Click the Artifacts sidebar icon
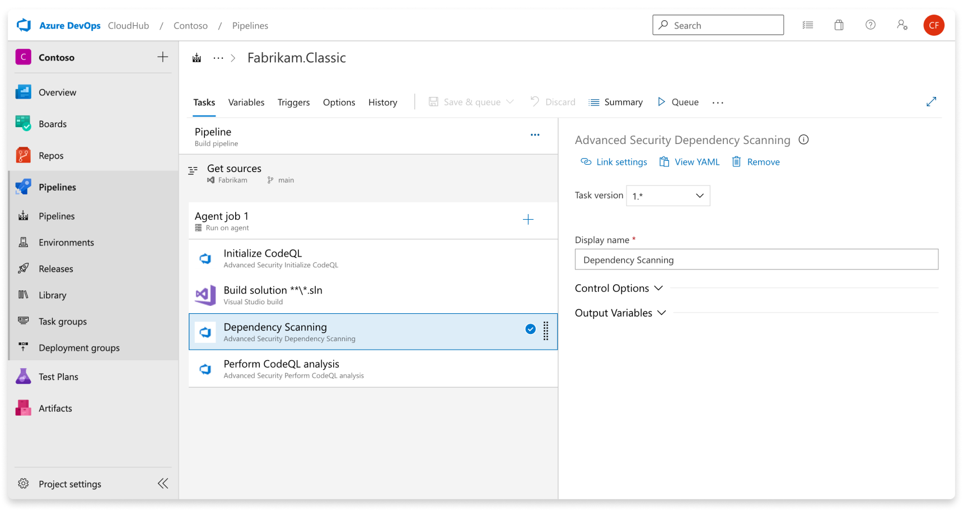Image resolution: width=963 pixels, height=511 pixels. pos(23,408)
